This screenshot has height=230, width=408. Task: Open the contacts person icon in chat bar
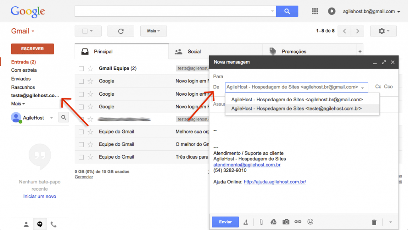coord(26,224)
